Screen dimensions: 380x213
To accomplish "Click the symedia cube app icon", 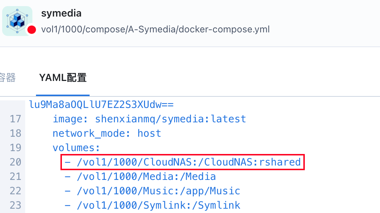I will click(x=17, y=21).
